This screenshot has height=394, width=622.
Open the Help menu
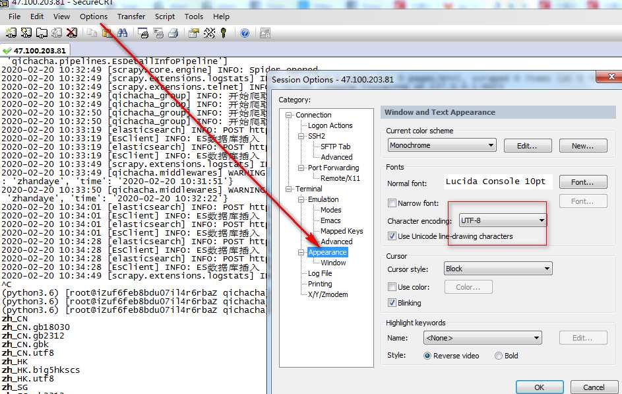coord(221,16)
